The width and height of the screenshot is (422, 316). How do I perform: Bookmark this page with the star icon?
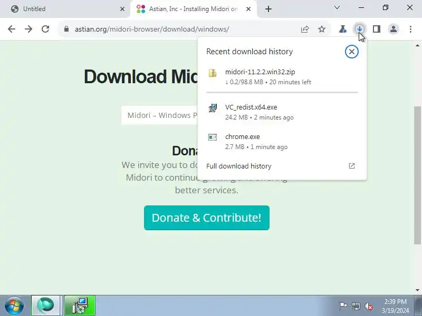pos(322,29)
